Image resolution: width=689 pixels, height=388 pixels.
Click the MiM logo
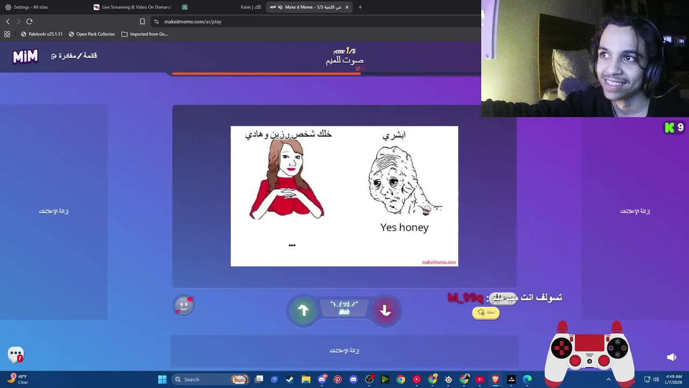[x=25, y=56]
